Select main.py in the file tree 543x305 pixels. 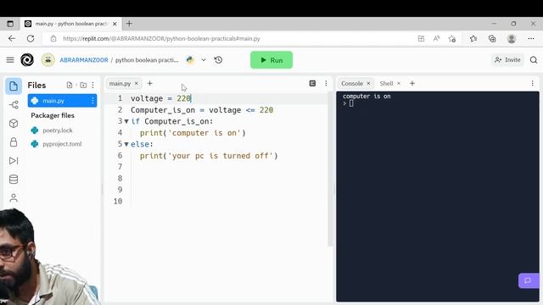(62, 101)
